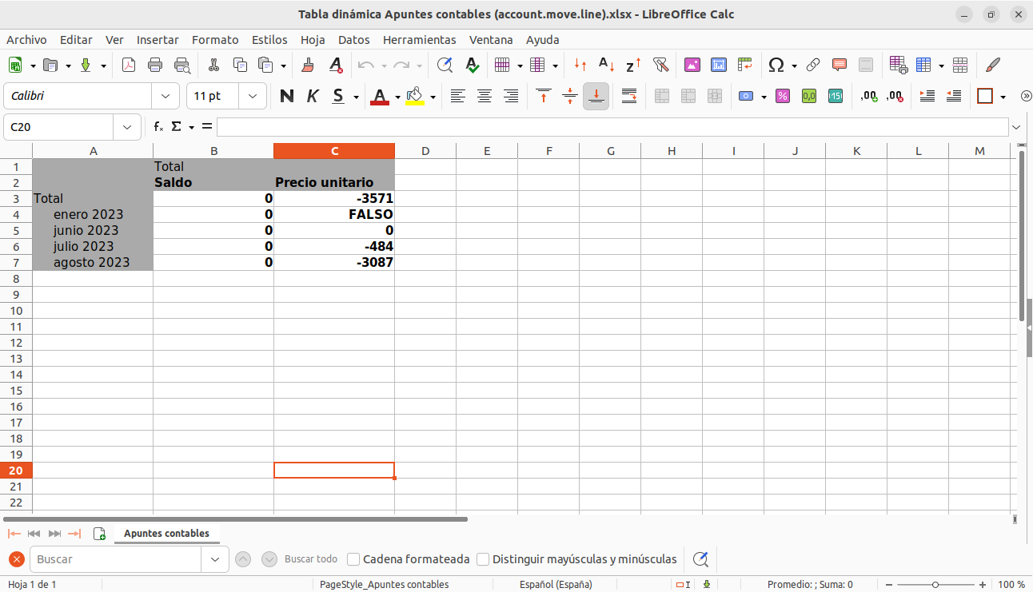Screen dimensions: 1033x592
Task: Insert or edit pivot table
Action: (745, 66)
